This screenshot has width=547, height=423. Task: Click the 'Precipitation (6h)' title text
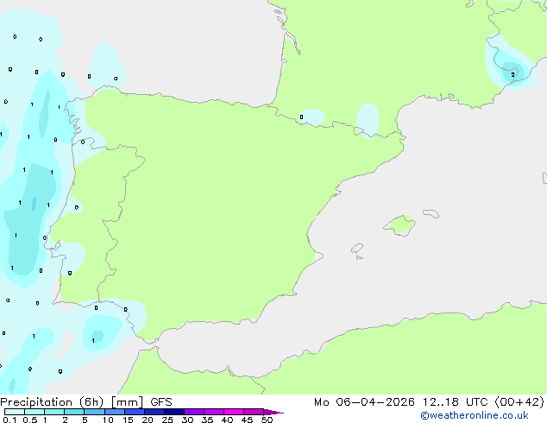52,402
